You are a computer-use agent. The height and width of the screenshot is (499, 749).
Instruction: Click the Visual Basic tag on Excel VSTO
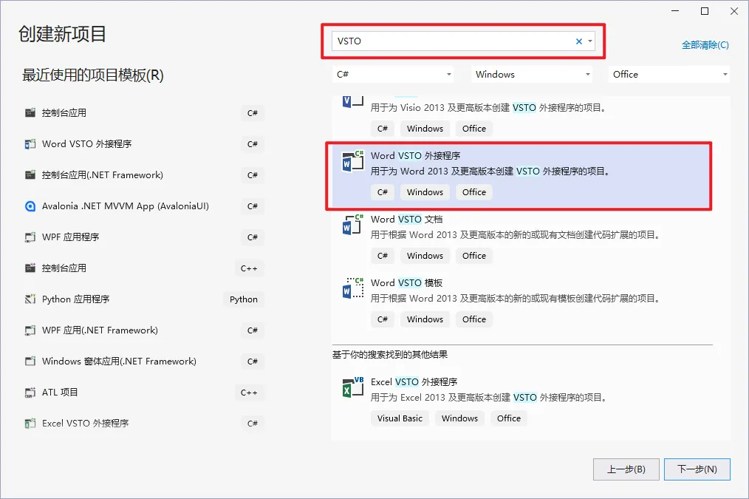(x=400, y=418)
